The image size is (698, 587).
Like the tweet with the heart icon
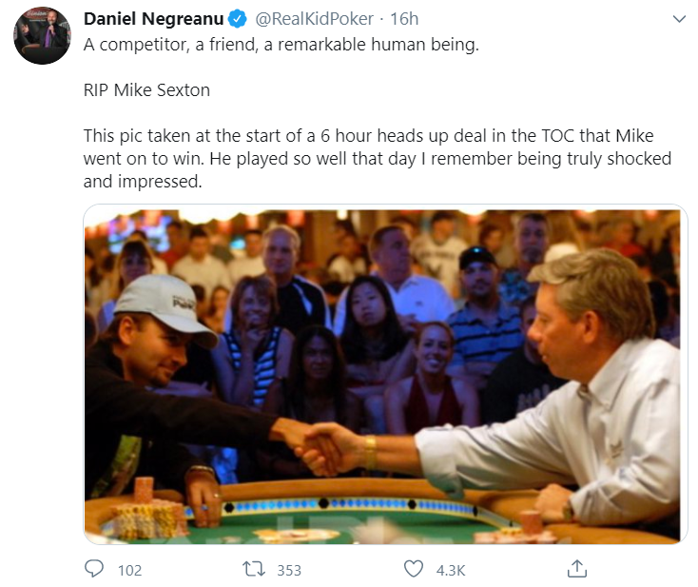coord(414,569)
